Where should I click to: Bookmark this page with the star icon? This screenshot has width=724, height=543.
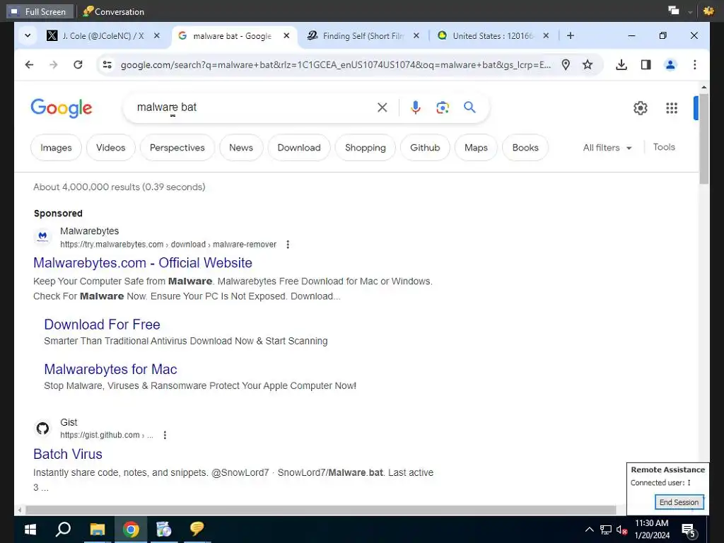[588, 64]
